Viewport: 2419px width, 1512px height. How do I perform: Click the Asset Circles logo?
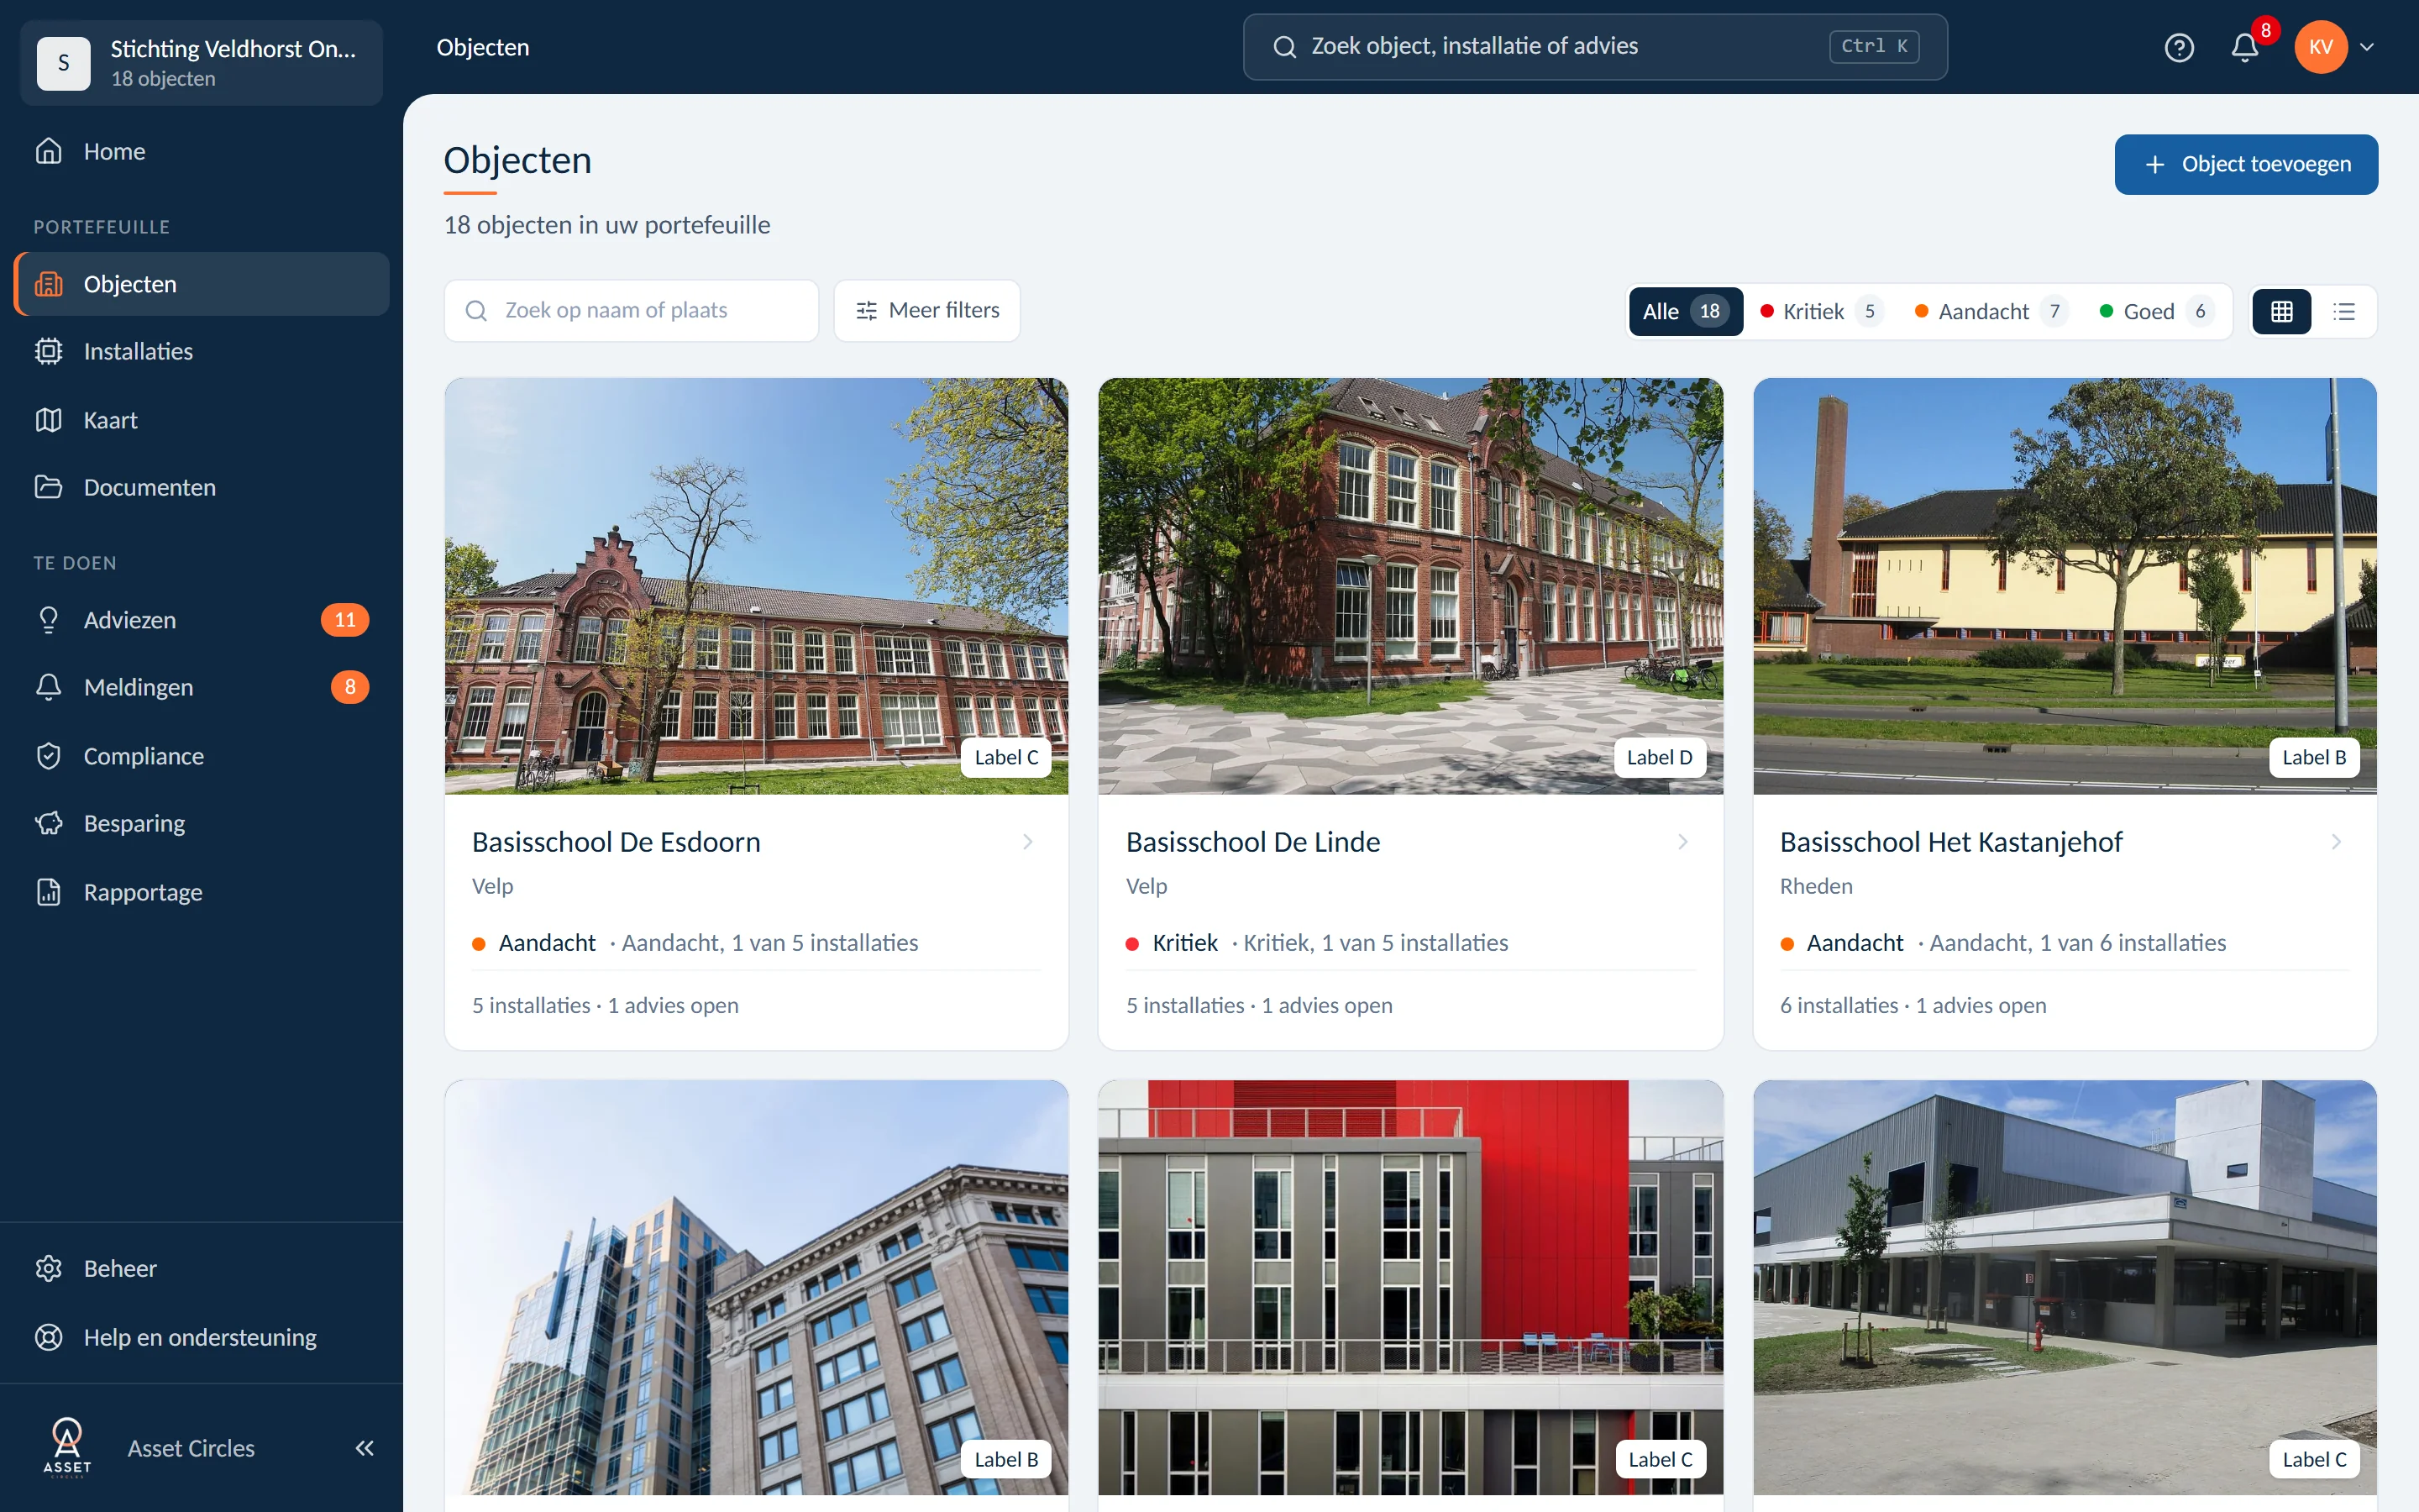67,1447
